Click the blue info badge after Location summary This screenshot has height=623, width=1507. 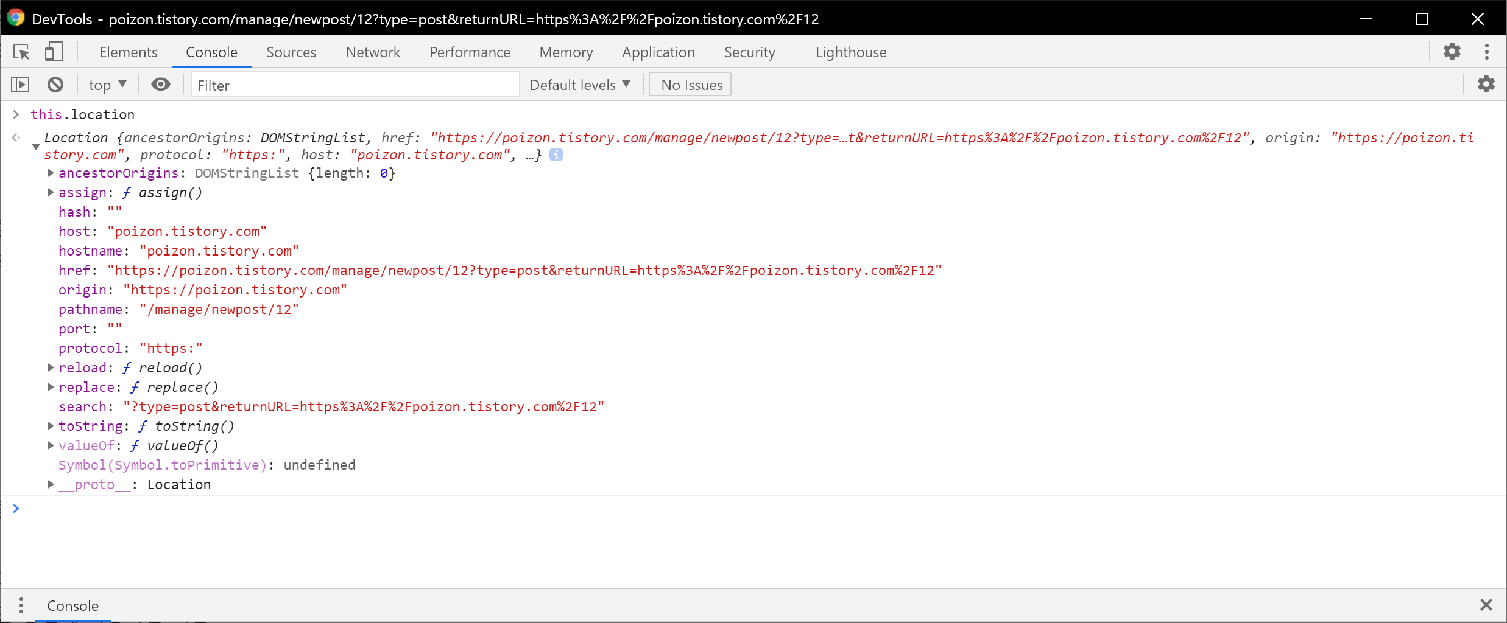(556, 155)
